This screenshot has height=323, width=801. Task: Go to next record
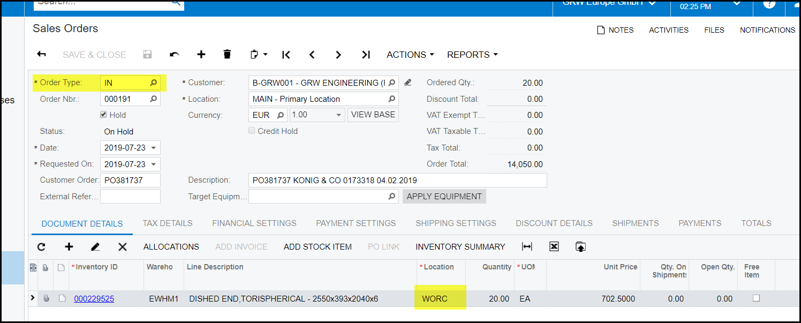338,55
